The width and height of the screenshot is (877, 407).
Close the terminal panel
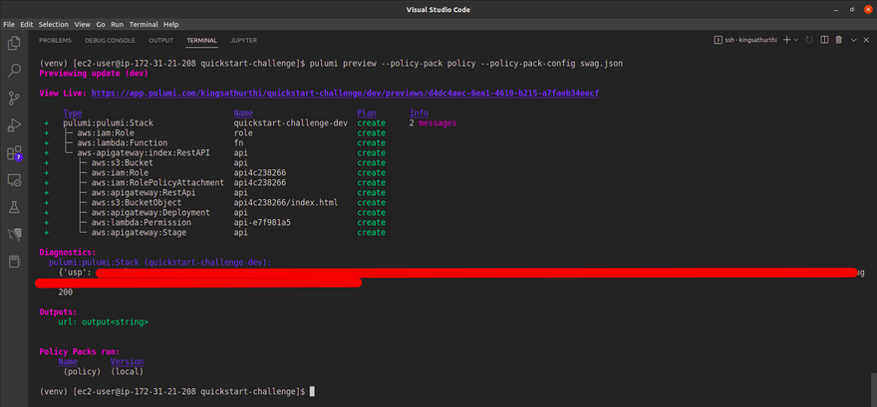tap(866, 40)
